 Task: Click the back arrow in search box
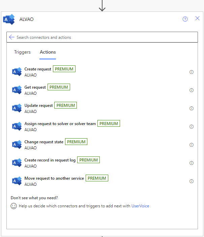12,37
